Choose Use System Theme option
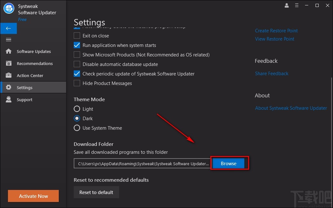The height and width of the screenshot is (208, 333). (77, 128)
